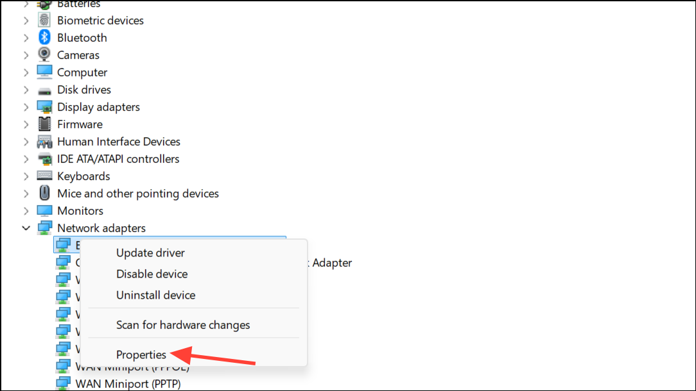Collapse the Network adapters category
This screenshot has width=696, height=391.
coord(26,228)
